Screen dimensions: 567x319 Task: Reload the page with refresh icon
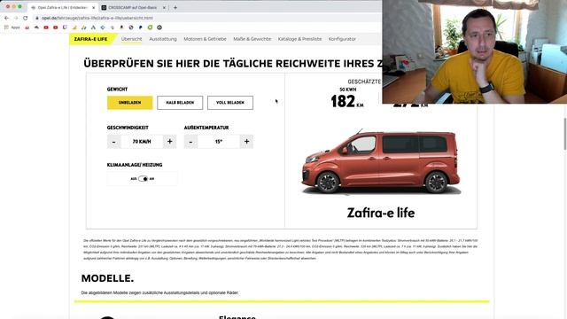(x=26, y=18)
